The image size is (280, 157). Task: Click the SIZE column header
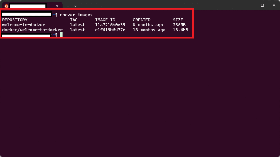[x=178, y=20]
